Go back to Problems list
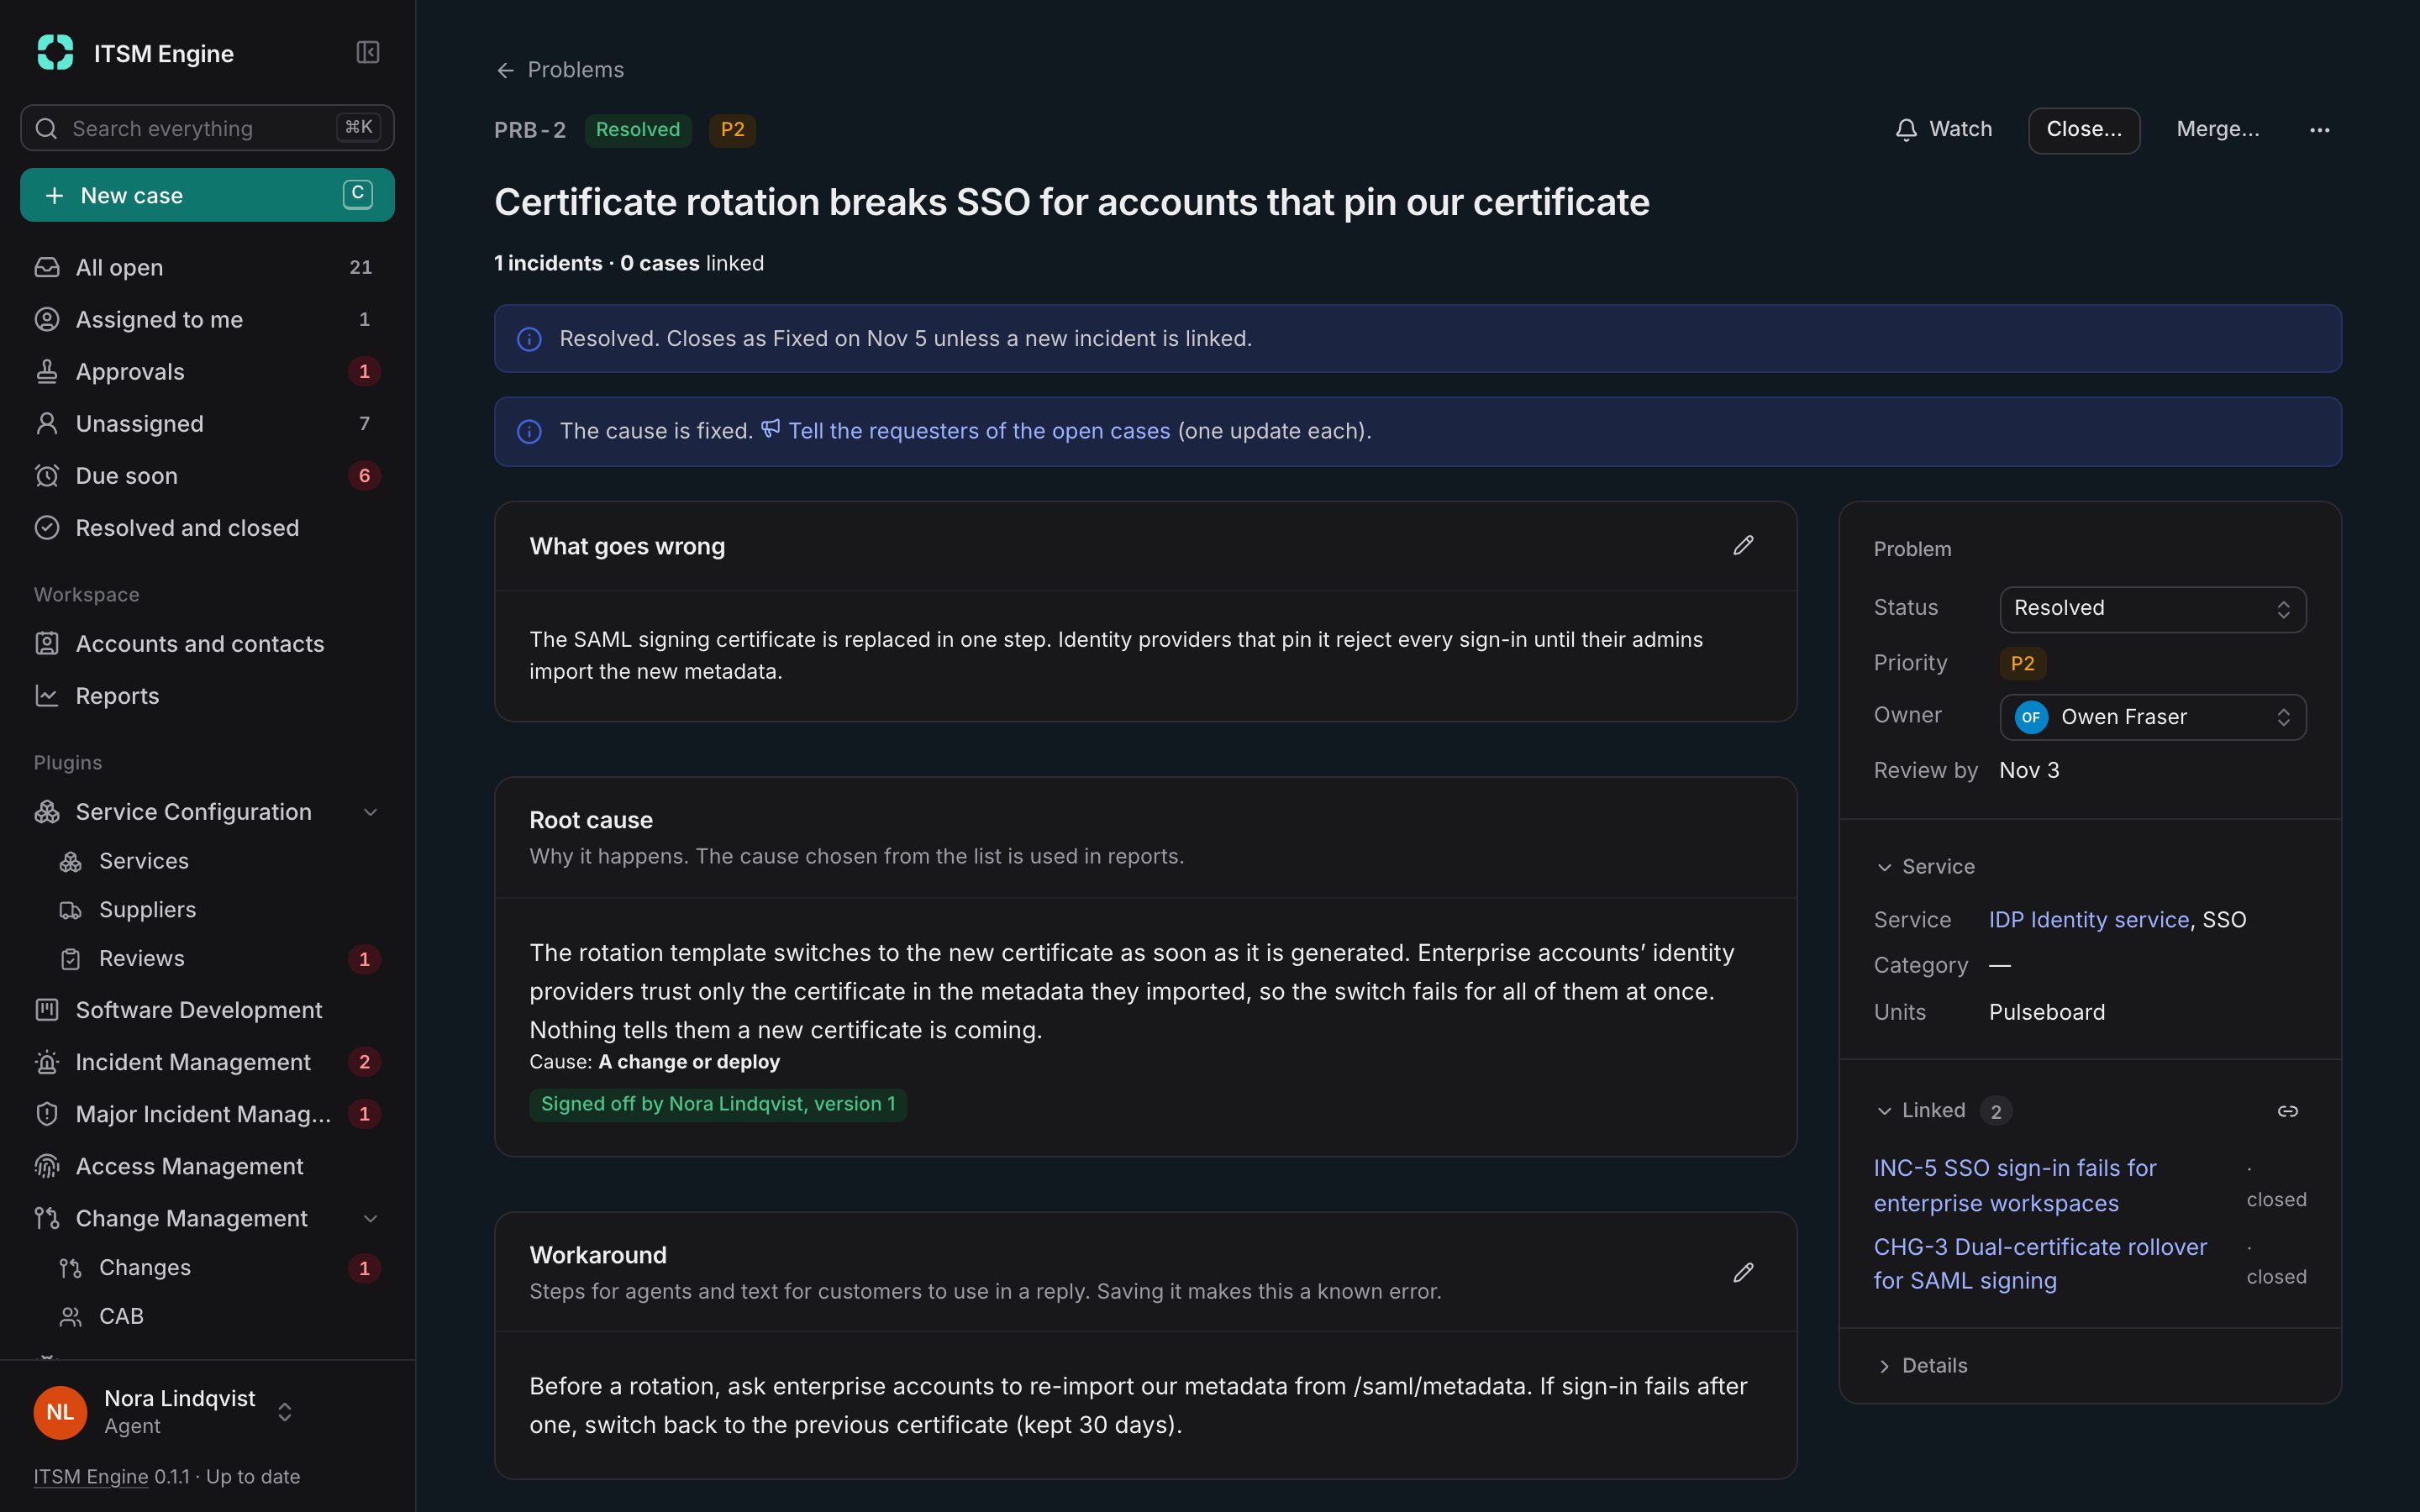 (560, 70)
